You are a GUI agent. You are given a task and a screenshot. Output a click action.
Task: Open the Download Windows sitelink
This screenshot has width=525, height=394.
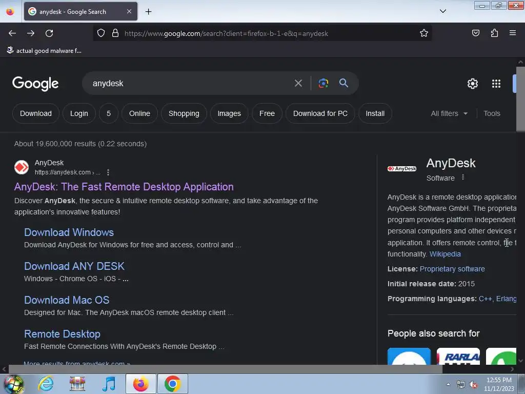(69, 232)
